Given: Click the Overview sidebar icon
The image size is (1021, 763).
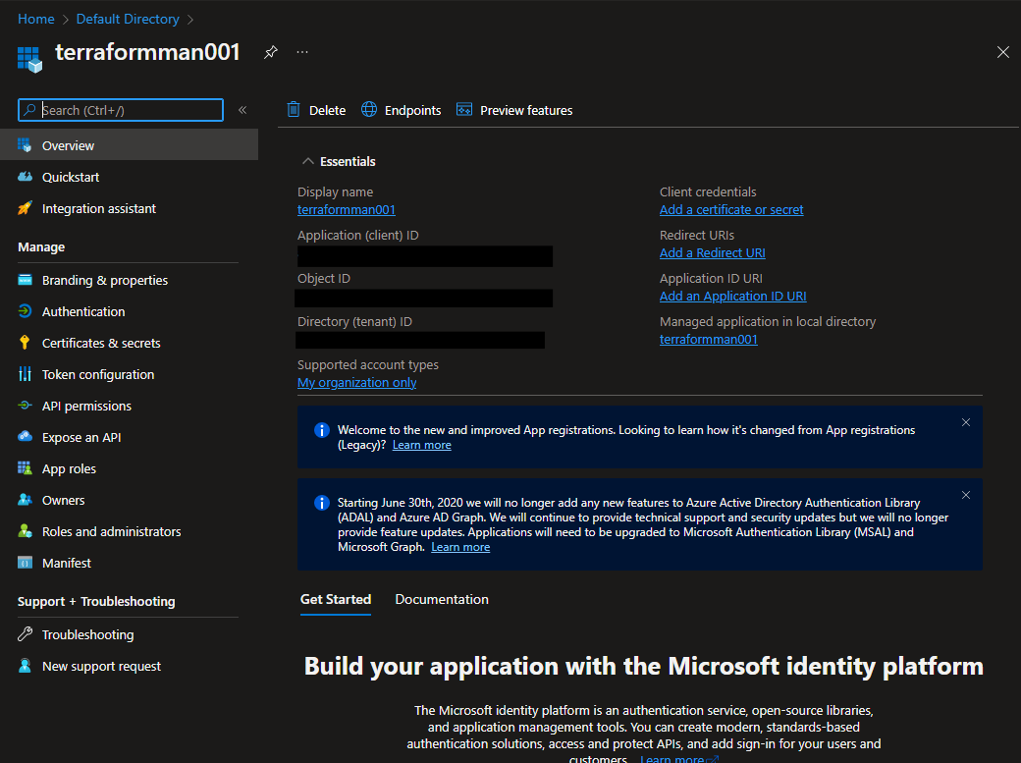Looking at the screenshot, I should click(25, 145).
